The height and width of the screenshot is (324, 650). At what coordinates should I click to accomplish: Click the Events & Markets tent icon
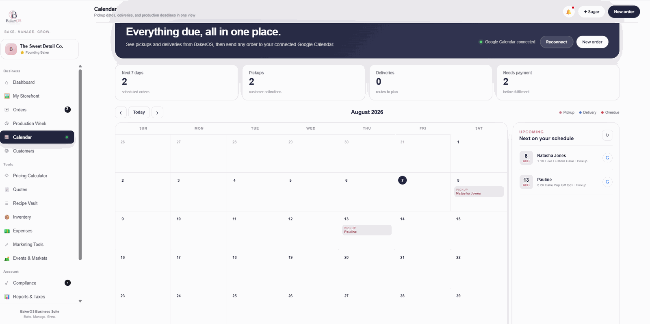(x=6, y=259)
